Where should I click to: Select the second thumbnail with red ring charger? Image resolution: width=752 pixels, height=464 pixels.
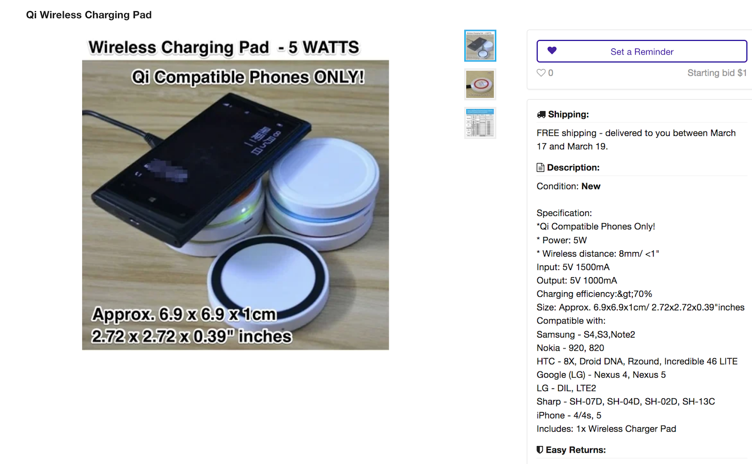(x=480, y=85)
